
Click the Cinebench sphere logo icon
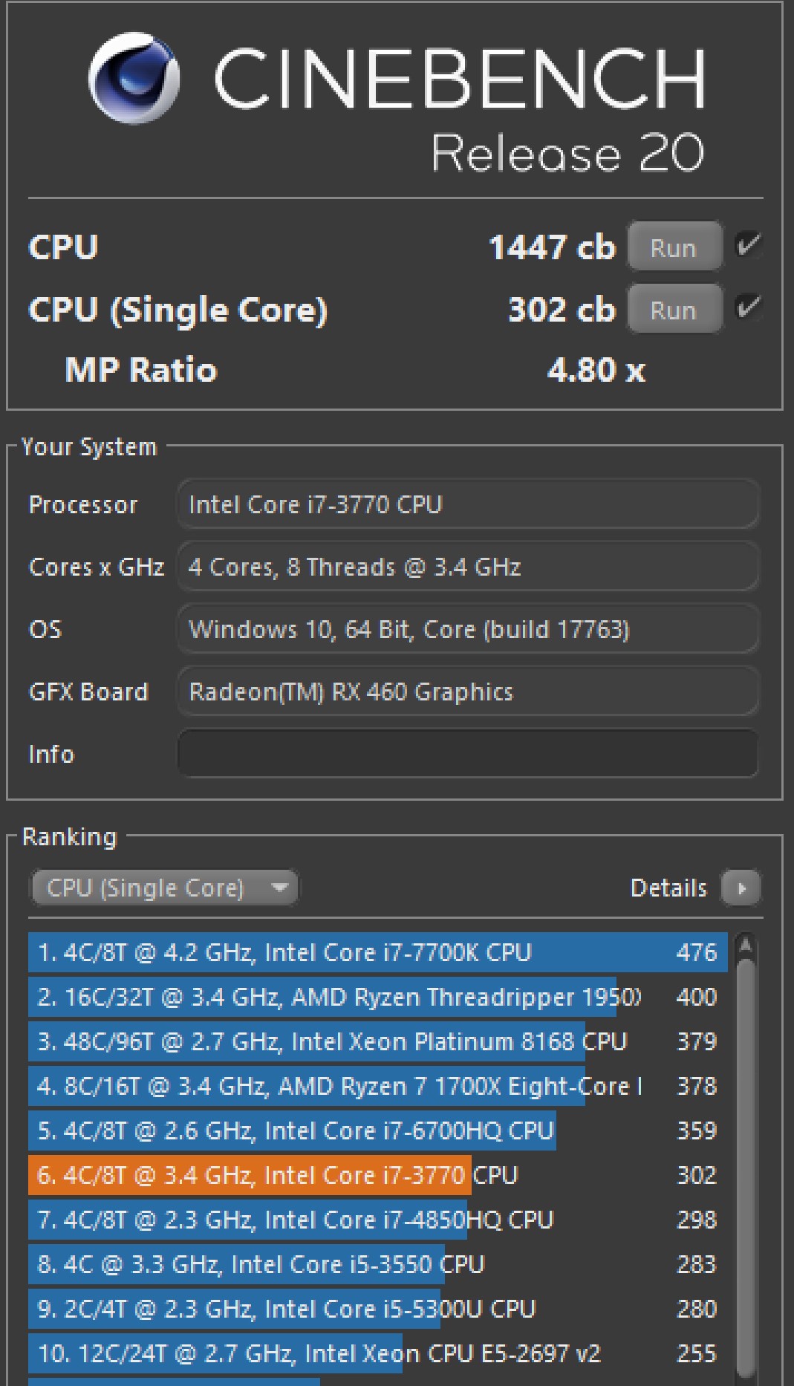pyautogui.click(x=134, y=78)
